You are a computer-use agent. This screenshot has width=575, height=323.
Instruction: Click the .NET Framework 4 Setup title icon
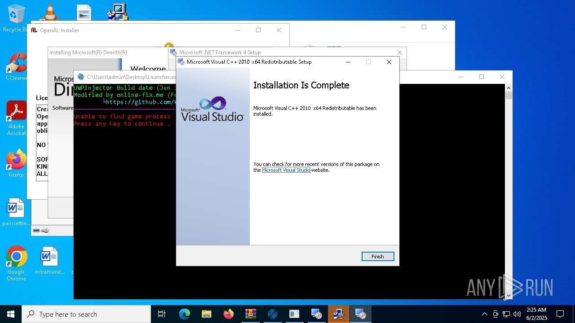click(173, 52)
